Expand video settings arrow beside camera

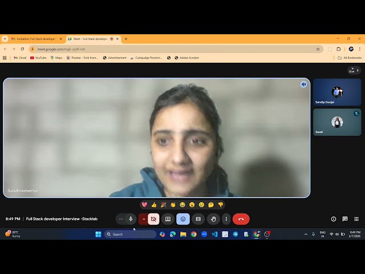click(143, 219)
